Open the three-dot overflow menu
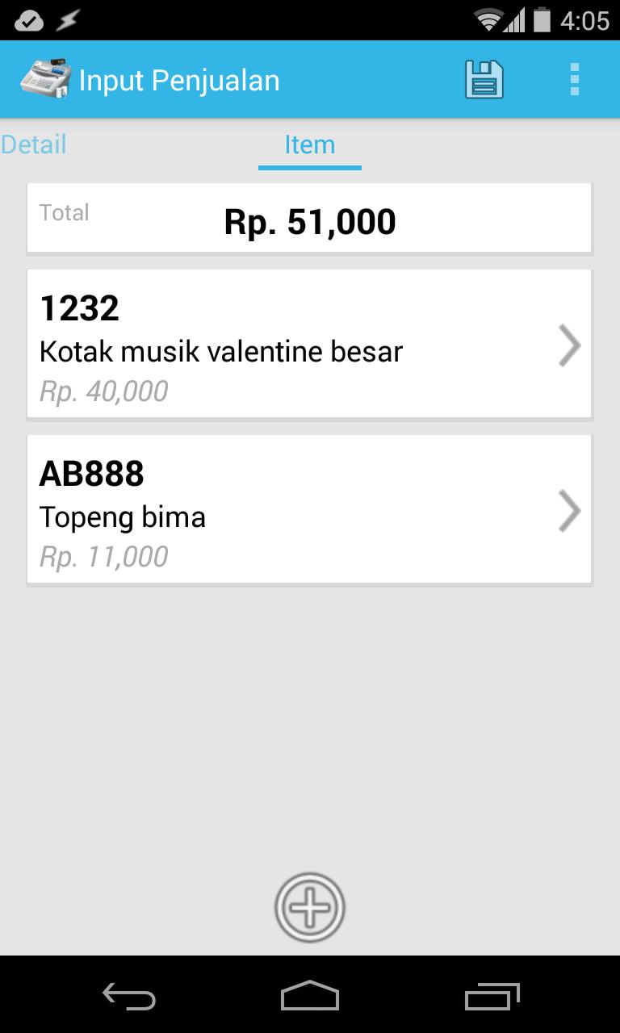The image size is (620, 1033). coord(575,80)
